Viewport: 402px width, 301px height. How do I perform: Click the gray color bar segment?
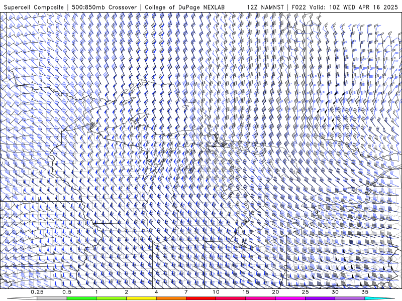click(52, 298)
